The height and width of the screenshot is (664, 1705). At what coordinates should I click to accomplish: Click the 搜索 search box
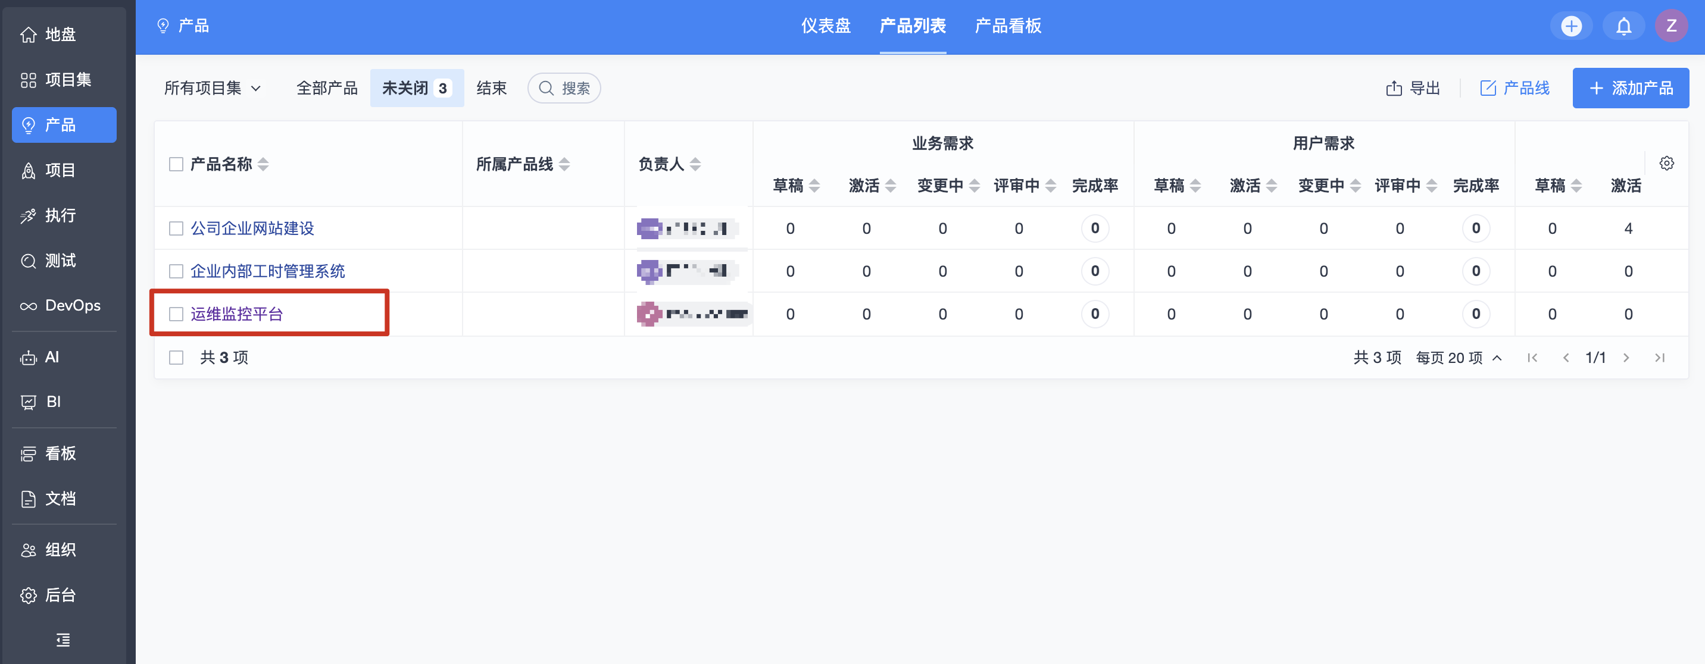[564, 88]
